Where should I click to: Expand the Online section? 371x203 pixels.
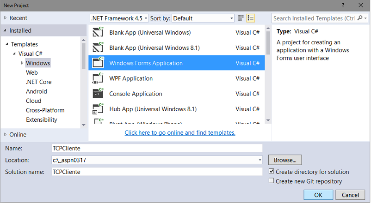[x=5, y=135]
